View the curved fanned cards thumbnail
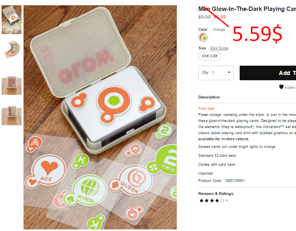This screenshot has width=296, height=231. tap(11, 50)
